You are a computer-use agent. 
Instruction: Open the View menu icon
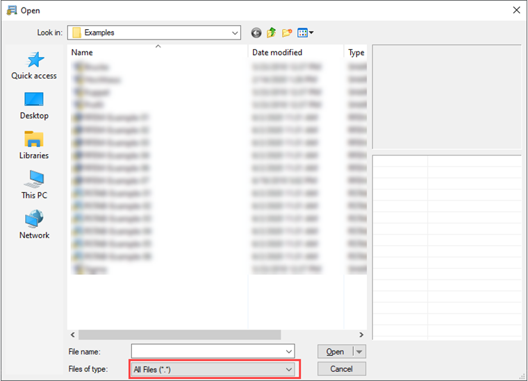pos(306,33)
